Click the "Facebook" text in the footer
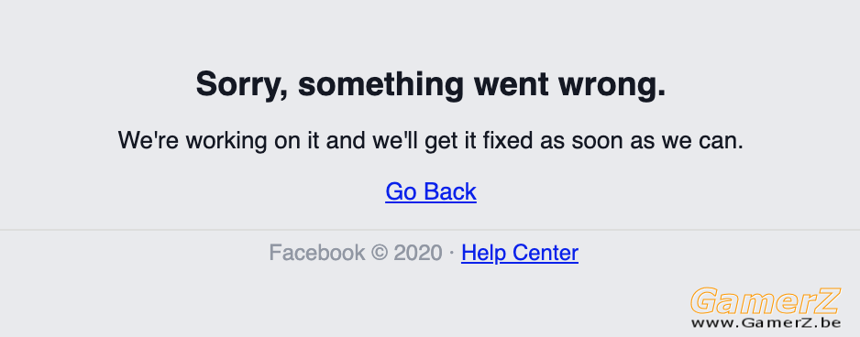Screen dimensions: 860x337 317,253
